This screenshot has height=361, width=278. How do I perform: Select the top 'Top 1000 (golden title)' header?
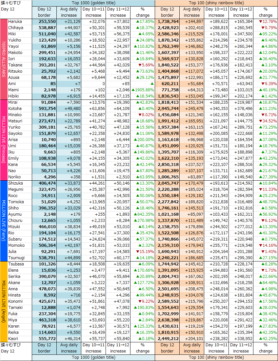tap(93, 3)
